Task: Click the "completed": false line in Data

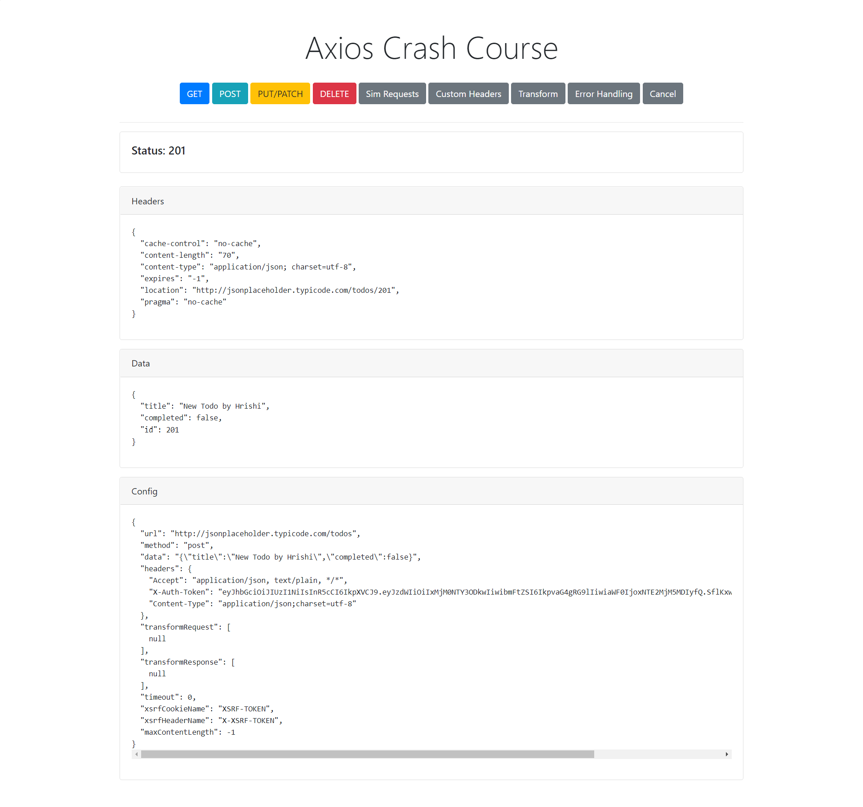Action: pos(181,418)
